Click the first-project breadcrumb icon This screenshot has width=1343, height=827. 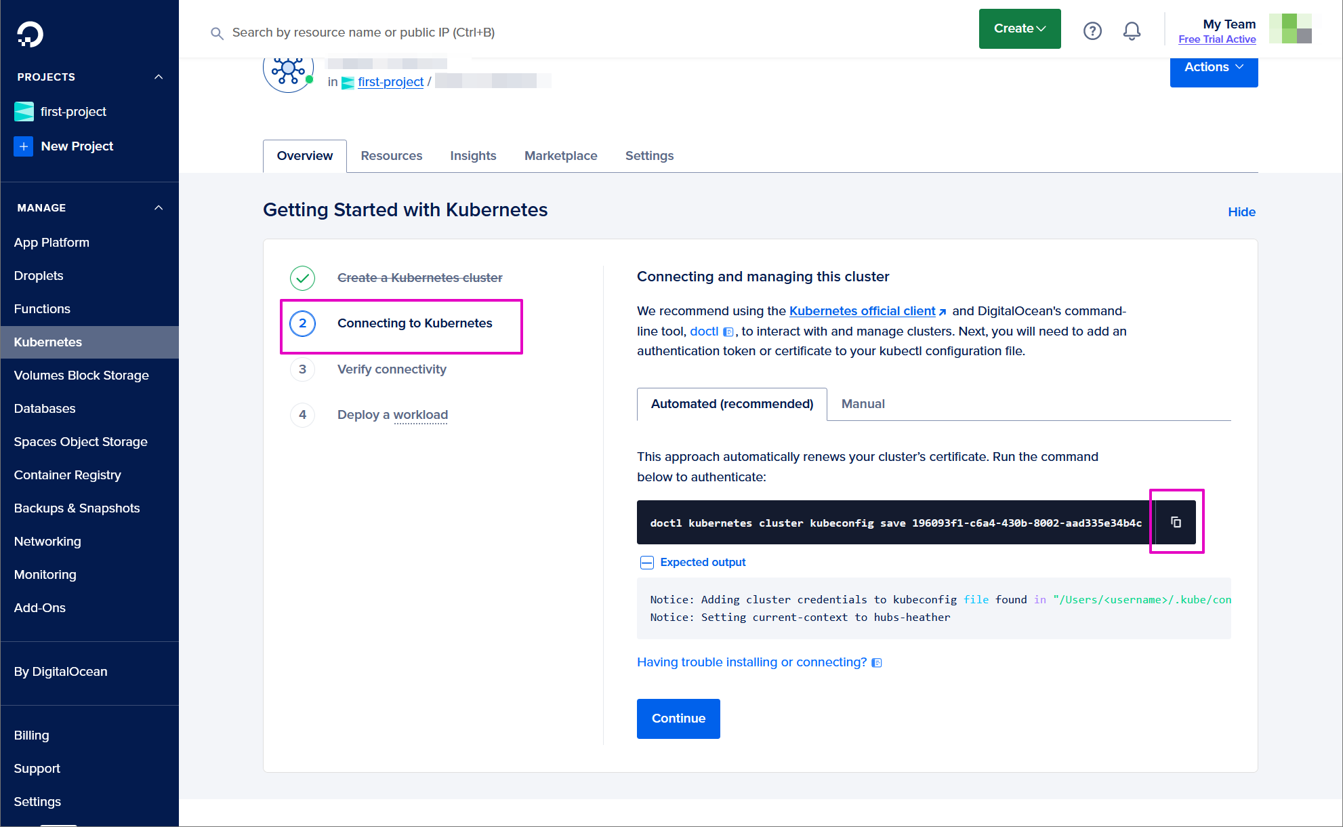pyautogui.click(x=348, y=83)
